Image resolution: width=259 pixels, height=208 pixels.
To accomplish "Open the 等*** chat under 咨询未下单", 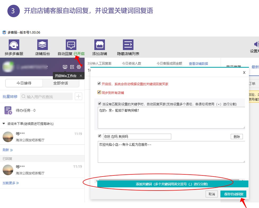I will coord(42,137).
